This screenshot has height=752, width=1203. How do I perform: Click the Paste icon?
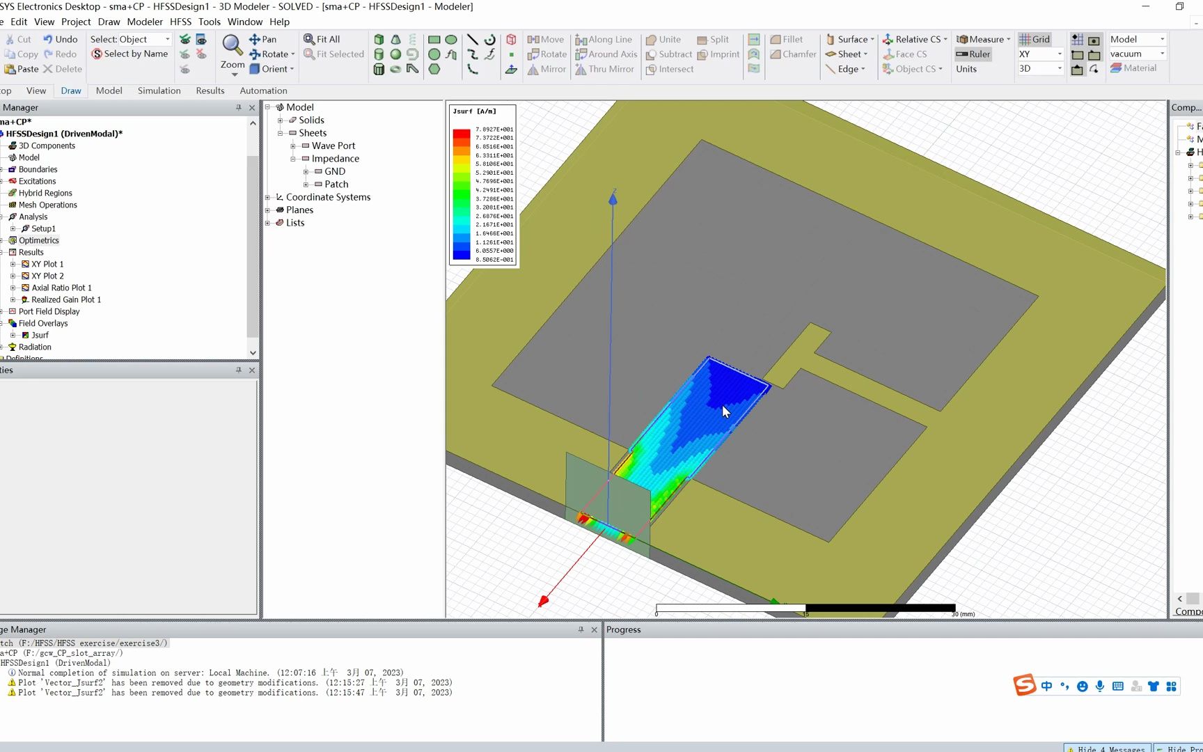click(x=22, y=69)
